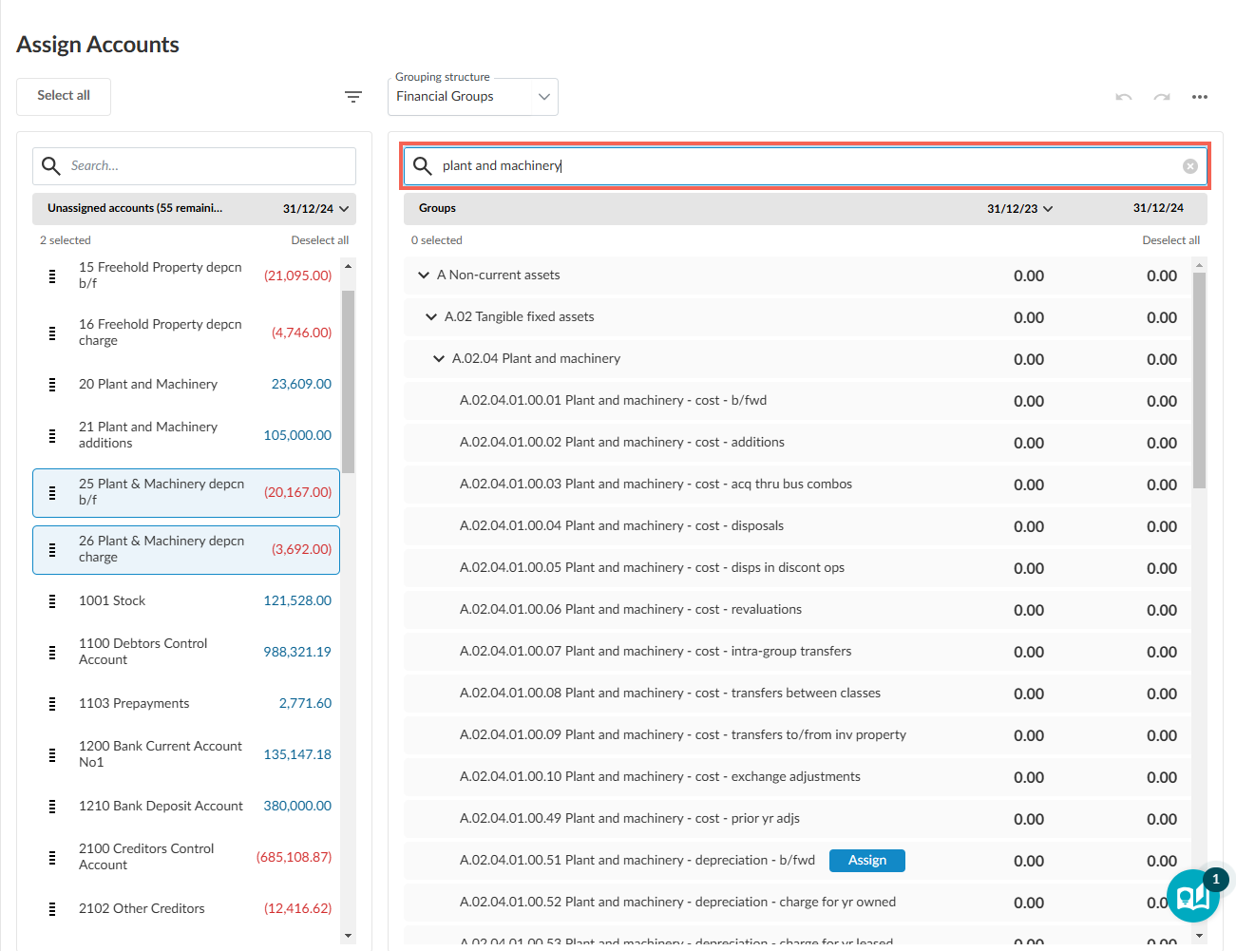Collapse A.02 Tangible fixed assets
This screenshot has width=1236, height=951.
click(431, 317)
